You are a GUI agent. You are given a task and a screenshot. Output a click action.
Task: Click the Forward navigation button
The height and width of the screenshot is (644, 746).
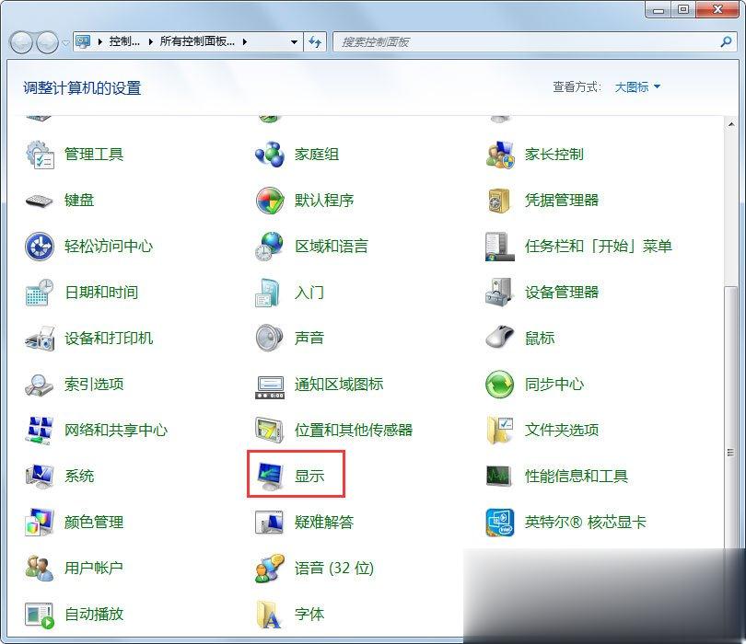[48, 42]
